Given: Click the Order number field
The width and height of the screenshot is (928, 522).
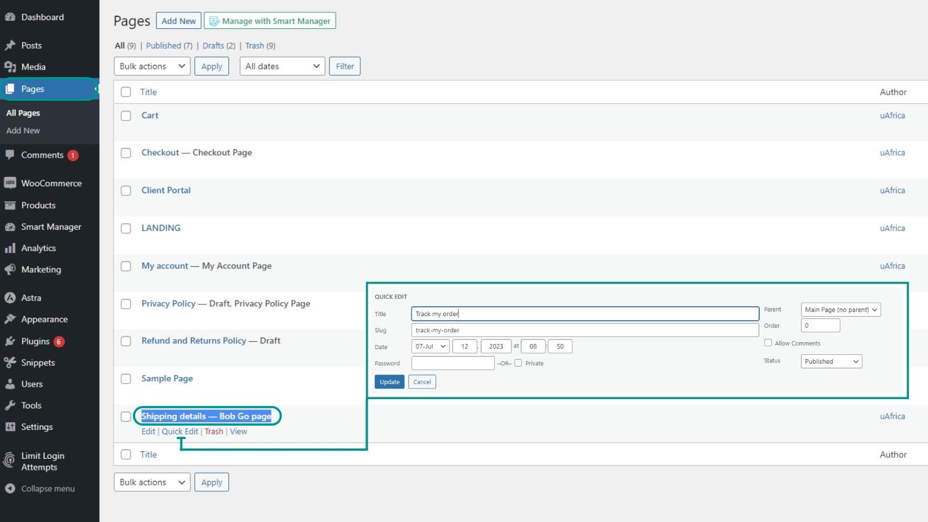Looking at the screenshot, I should pyautogui.click(x=820, y=325).
